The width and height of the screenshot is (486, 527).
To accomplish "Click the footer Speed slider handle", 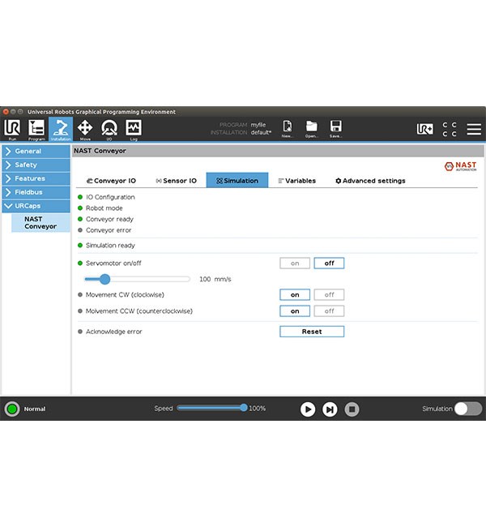I will 244,408.
